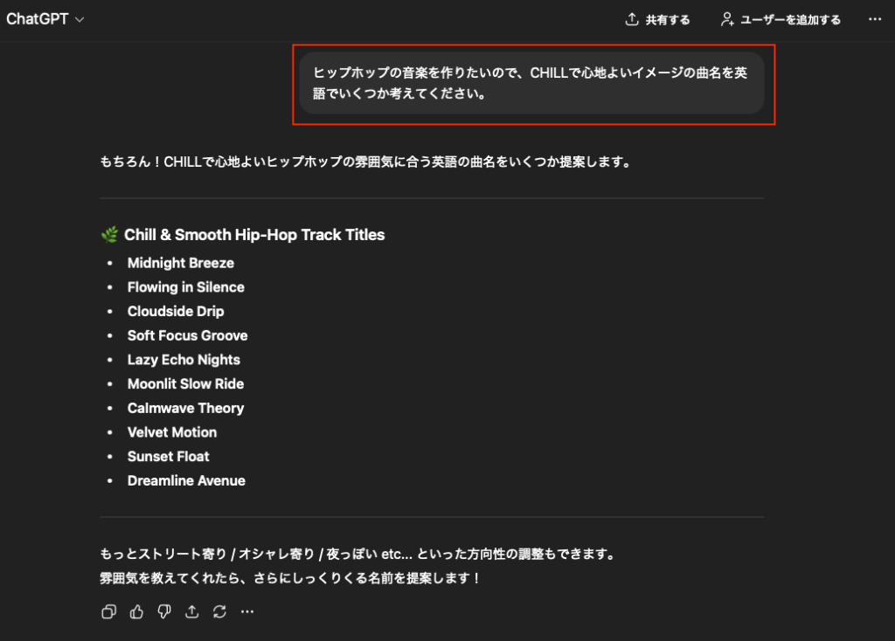
Task: Copy the response with the copy icon
Action: [109, 612]
